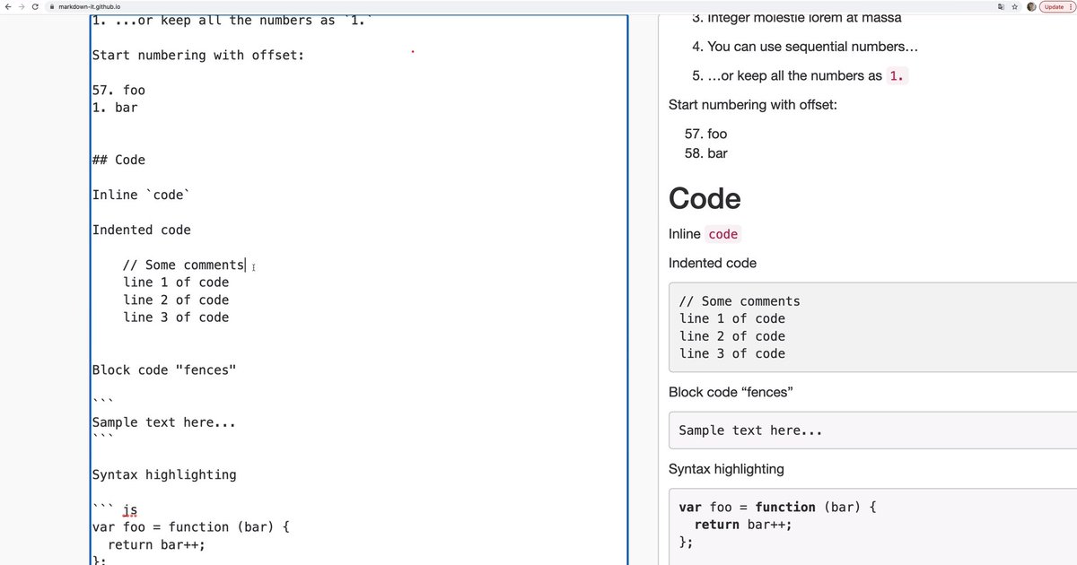
Task: Reload the page with the refresh icon
Action: [x=35, y=6]
